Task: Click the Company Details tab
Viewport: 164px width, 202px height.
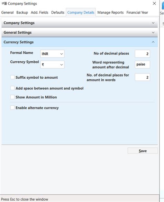Action: click(x=81, y=12)
